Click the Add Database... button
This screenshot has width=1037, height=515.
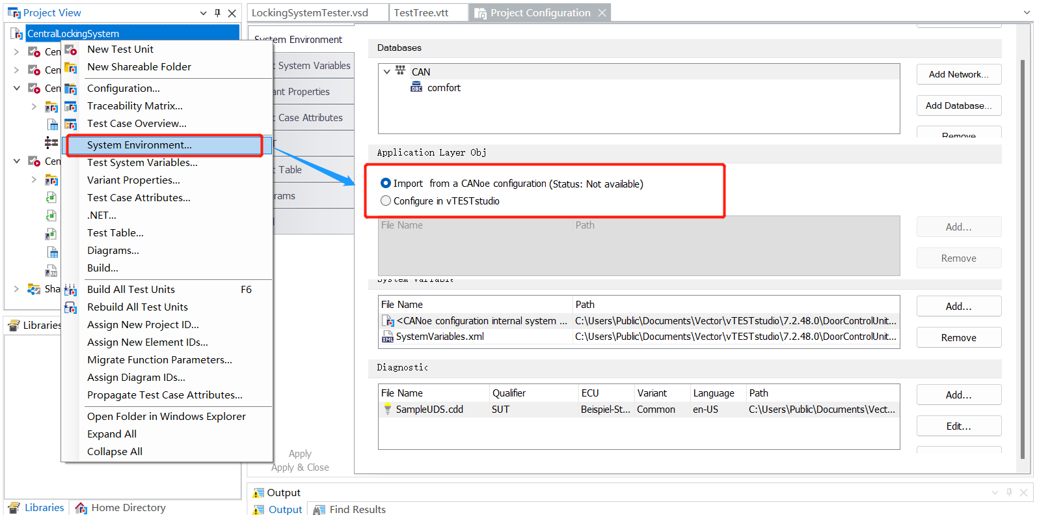[958, 105]
